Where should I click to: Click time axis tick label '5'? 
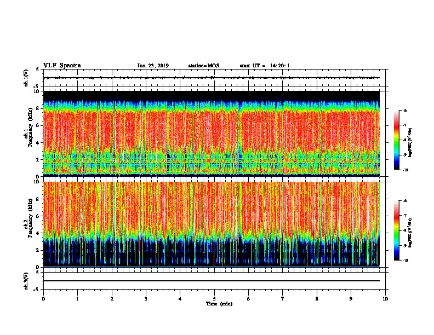[x=214, y=299]
